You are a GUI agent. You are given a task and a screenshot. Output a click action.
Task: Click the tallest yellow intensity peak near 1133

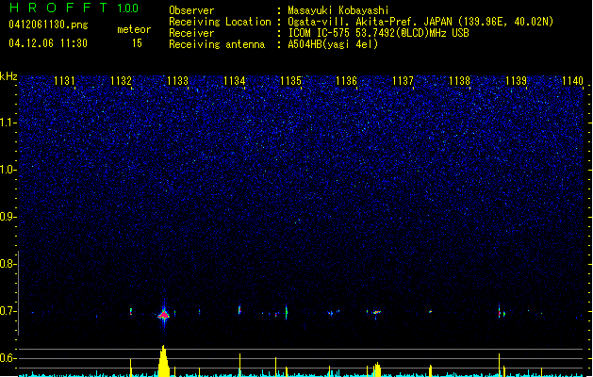coord(163,361)
